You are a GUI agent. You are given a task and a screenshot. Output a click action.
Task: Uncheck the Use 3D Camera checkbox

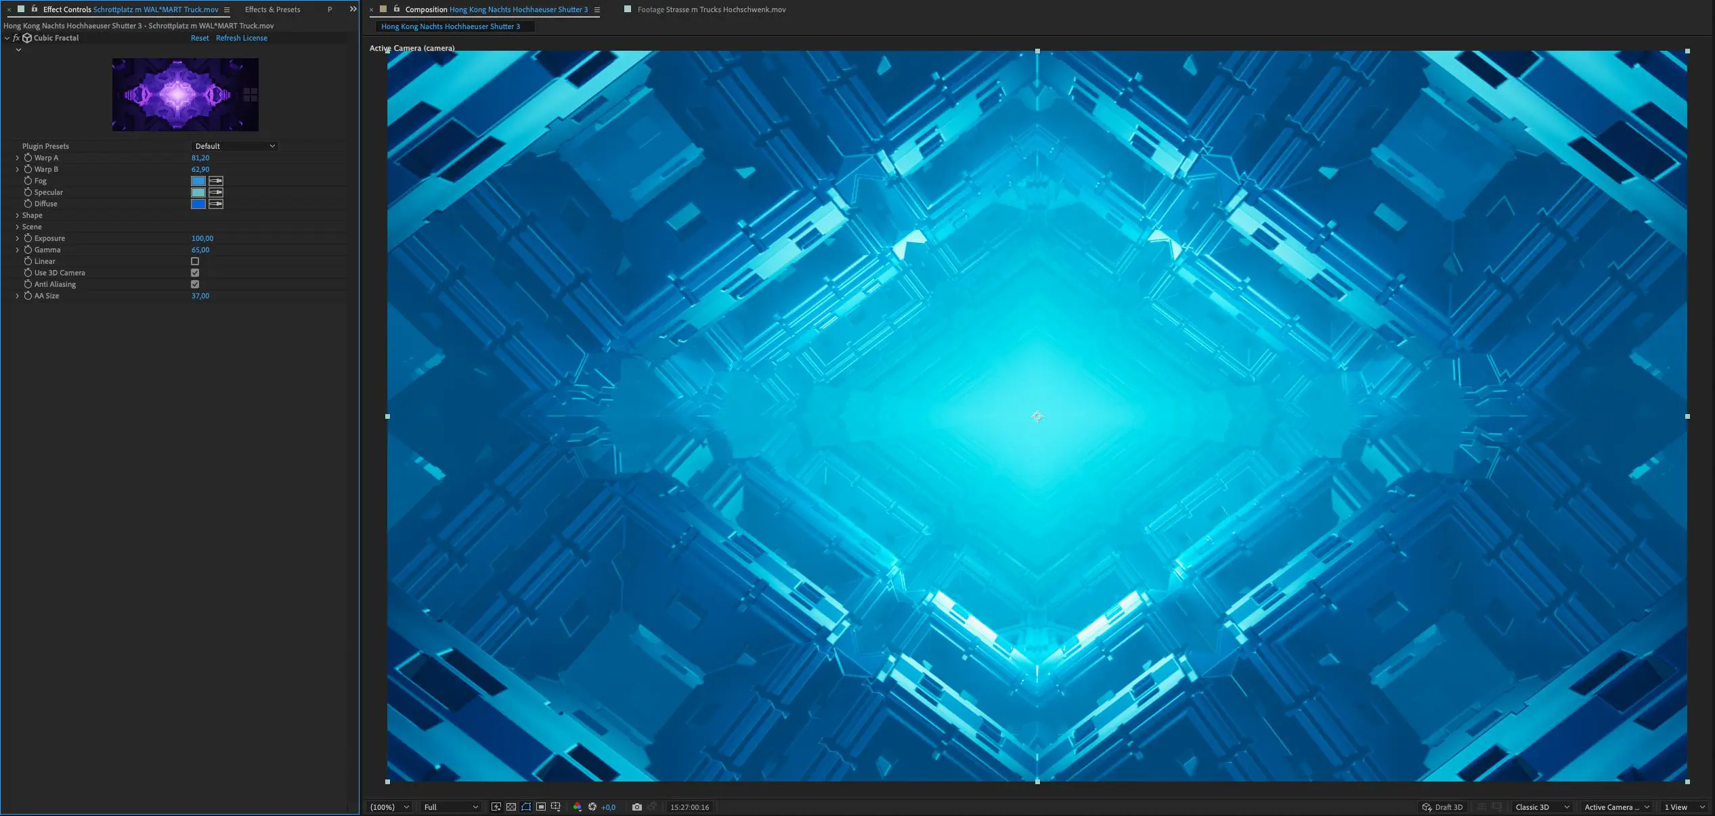coord(195,273)
